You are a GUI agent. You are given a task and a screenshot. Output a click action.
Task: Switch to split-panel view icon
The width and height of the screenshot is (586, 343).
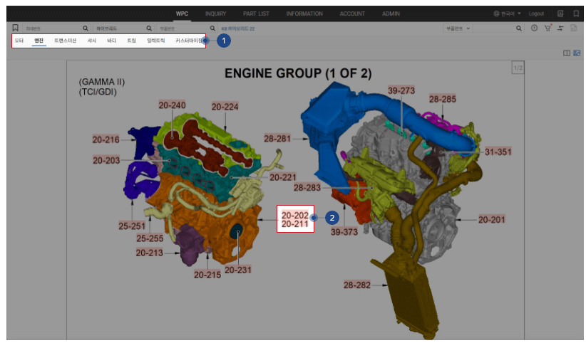567,53
